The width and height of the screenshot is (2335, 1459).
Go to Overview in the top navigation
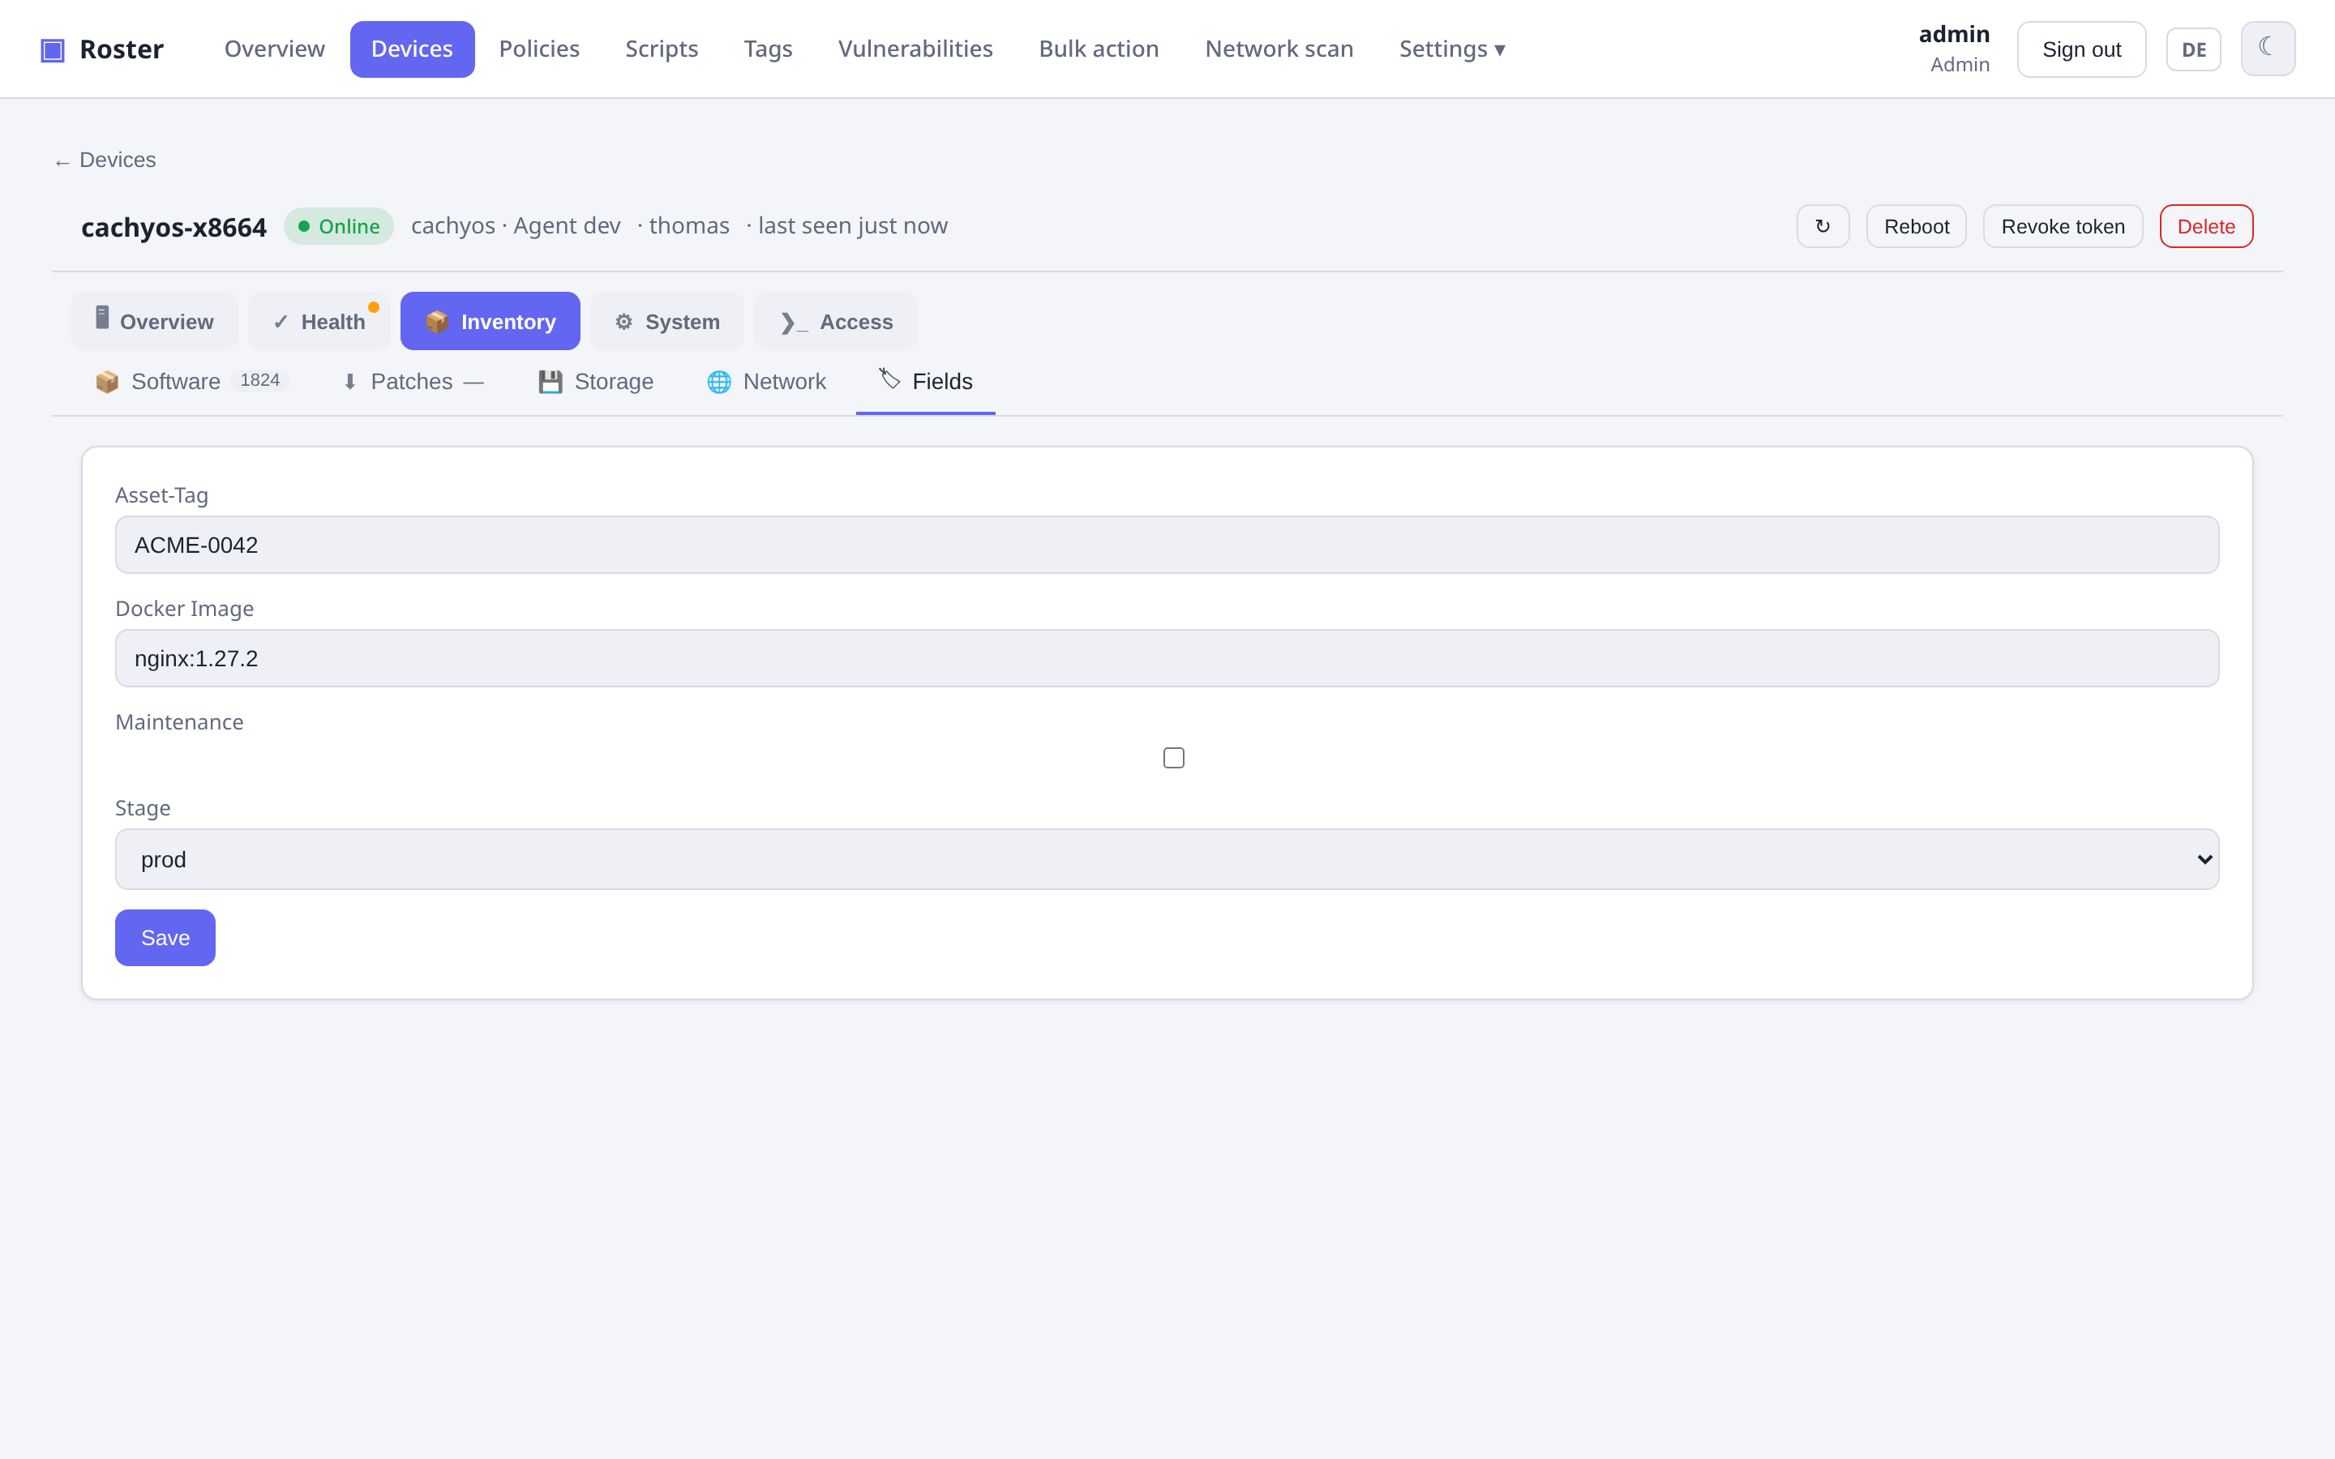coord(274,49)
